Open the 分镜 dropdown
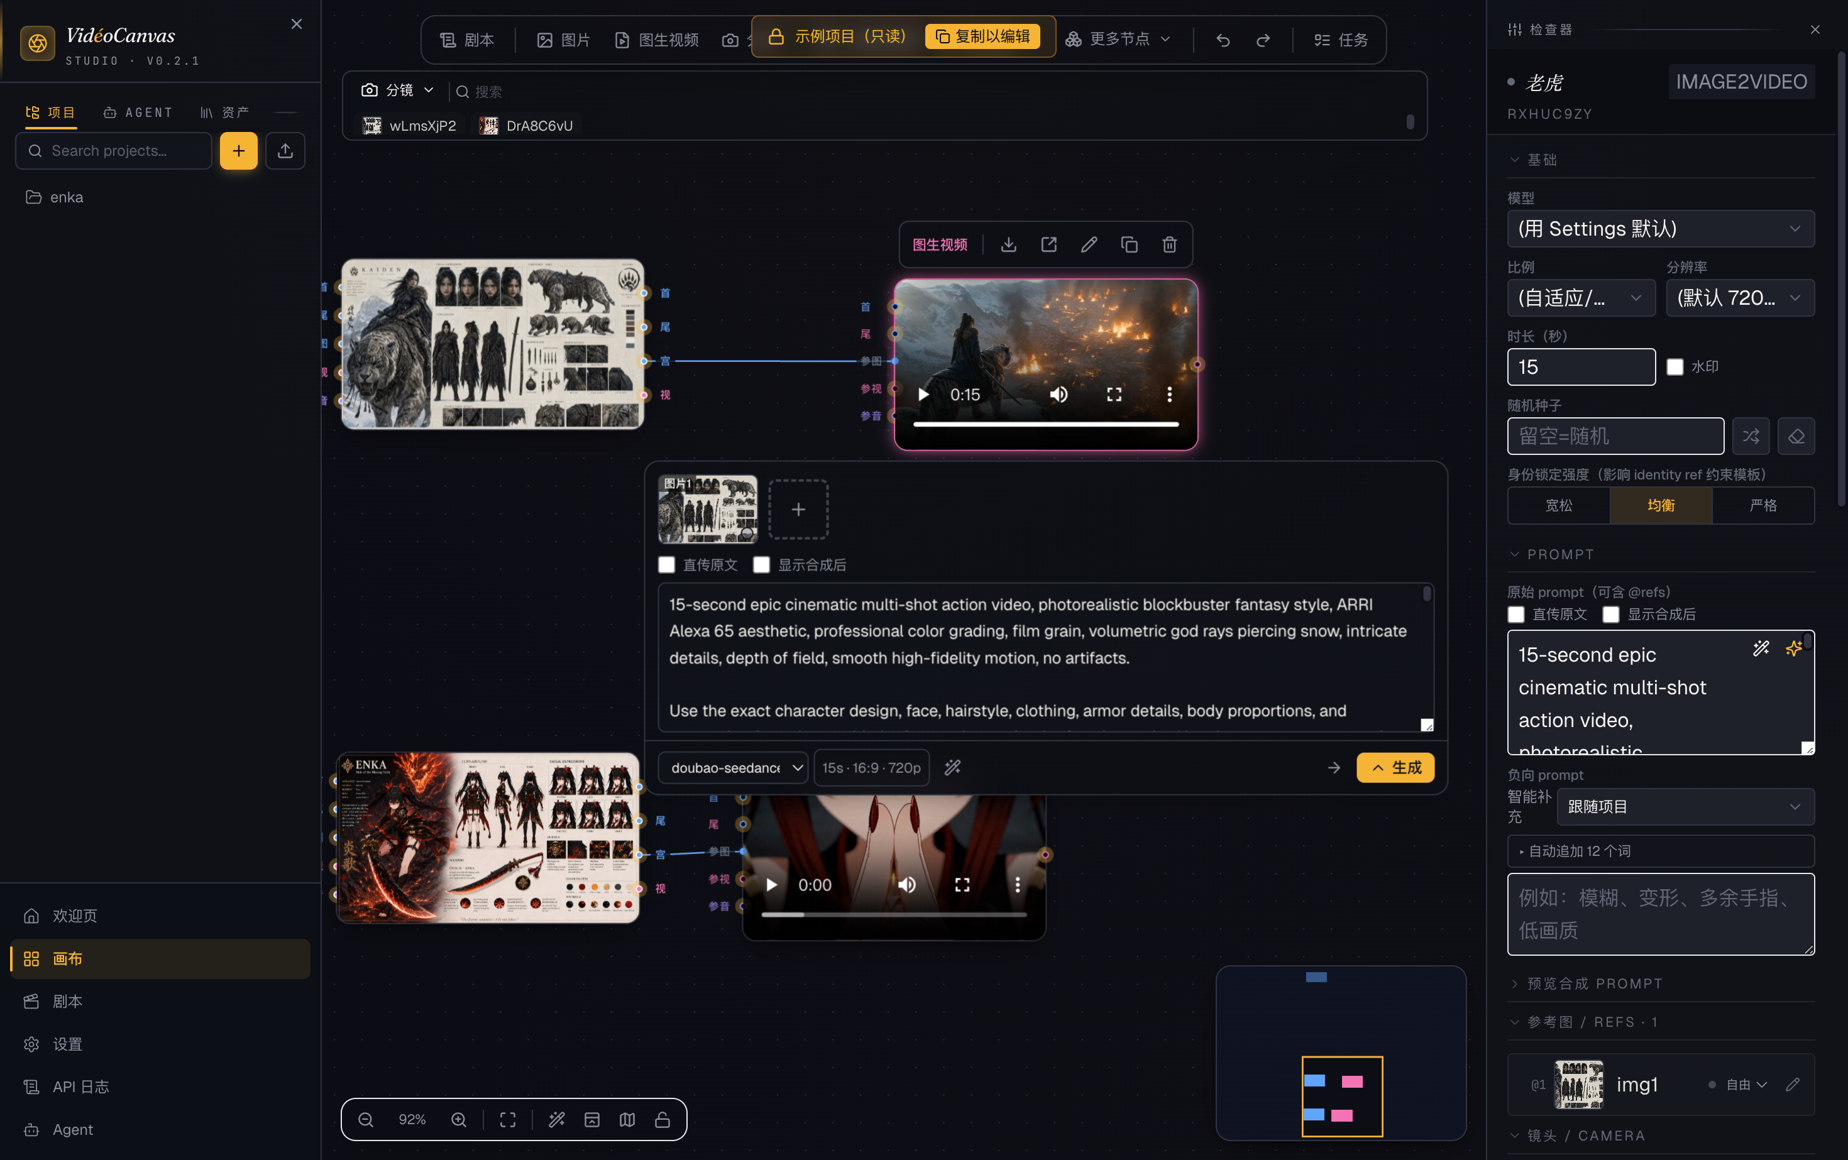Screen dimensions: 1848x1160 click(x=397, y=90)
